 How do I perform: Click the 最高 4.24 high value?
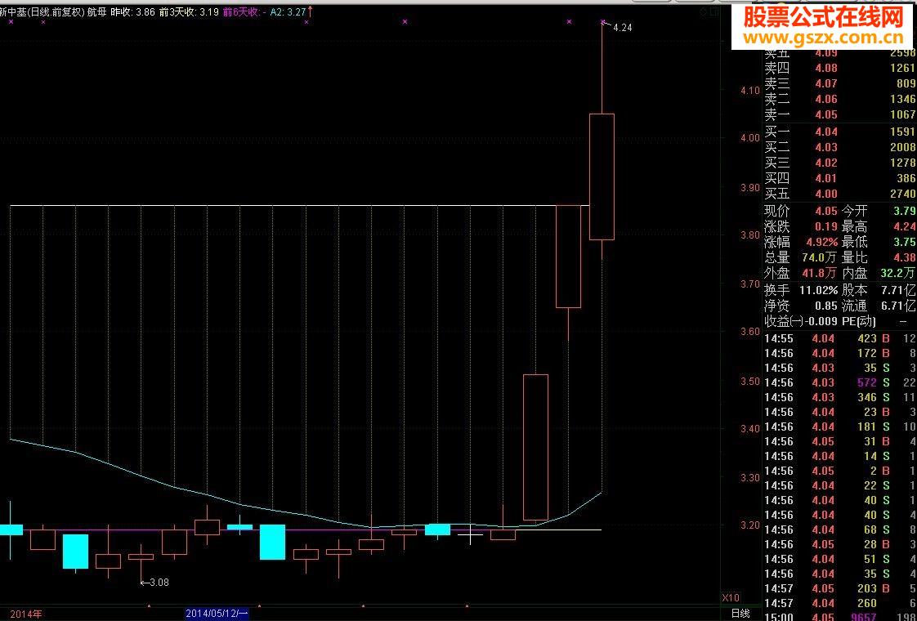879,226
